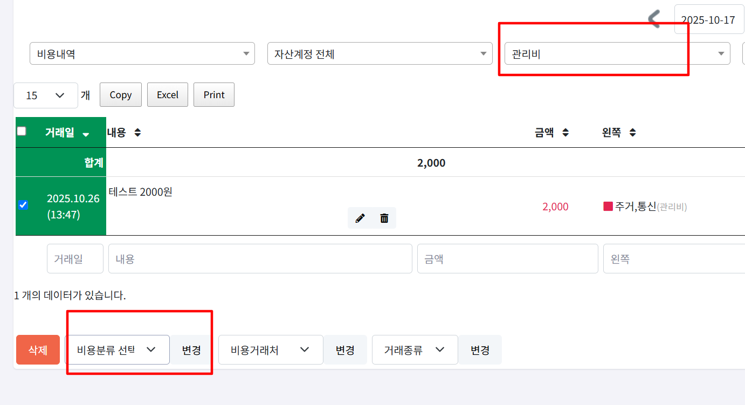745x405 pixels.
Task: Click the Print button
Action: (214, 95)
